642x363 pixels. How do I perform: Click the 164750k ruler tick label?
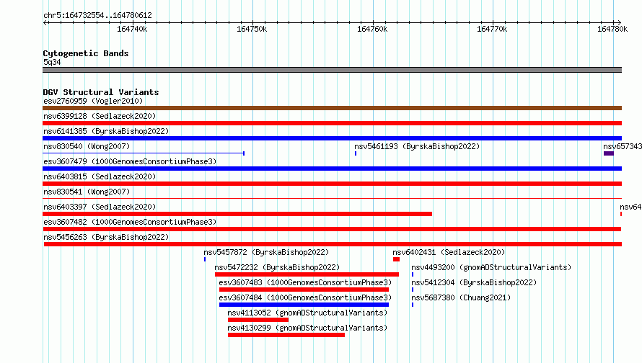[x=252, y=29]
